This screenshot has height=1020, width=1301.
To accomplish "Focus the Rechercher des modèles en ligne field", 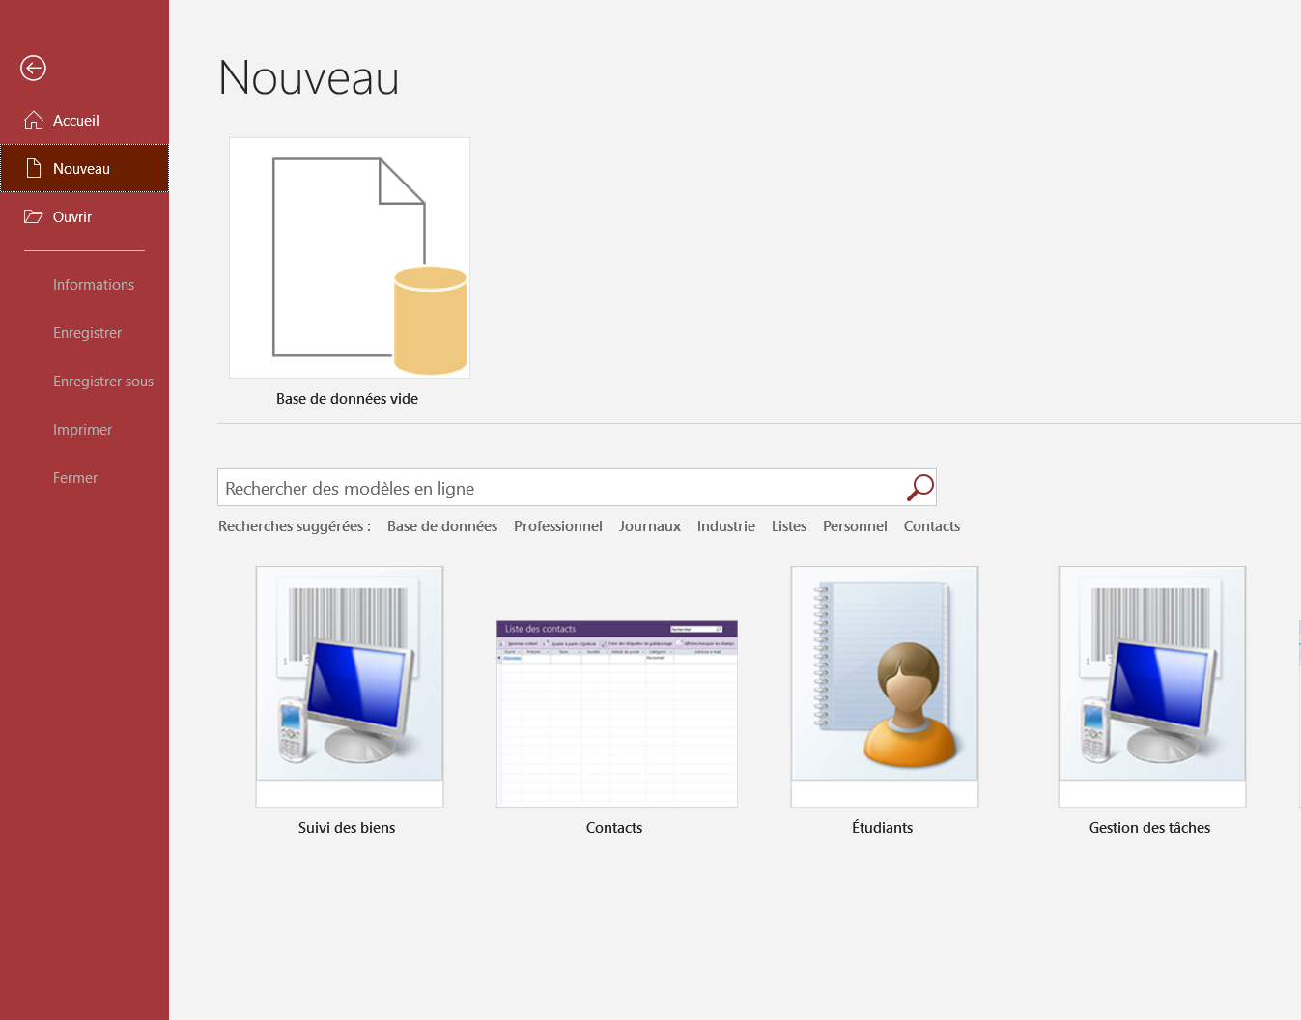I will (x=562, y=488).
